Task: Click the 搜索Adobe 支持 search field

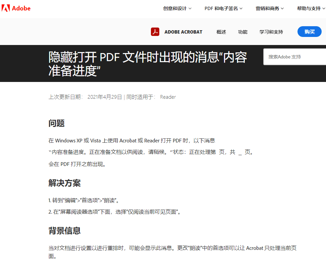Action: (x=295, y=57)
